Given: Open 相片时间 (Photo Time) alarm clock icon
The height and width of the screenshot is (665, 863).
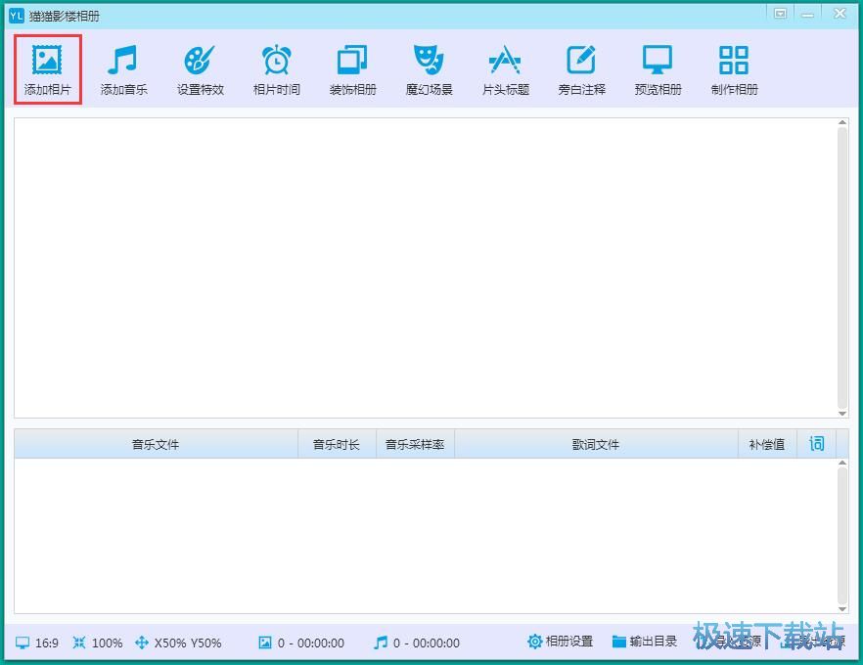Looking at the screenshot, I should click(x=276, y=61).
